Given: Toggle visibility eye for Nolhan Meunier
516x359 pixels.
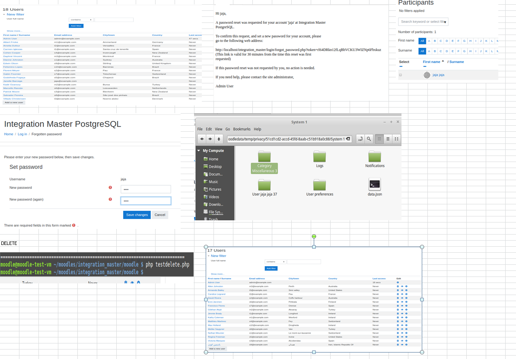Looking at the screenshot, I should point(402,333).
